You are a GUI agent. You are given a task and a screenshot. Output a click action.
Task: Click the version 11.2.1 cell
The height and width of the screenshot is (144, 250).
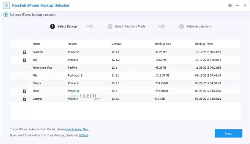[115, 75]
